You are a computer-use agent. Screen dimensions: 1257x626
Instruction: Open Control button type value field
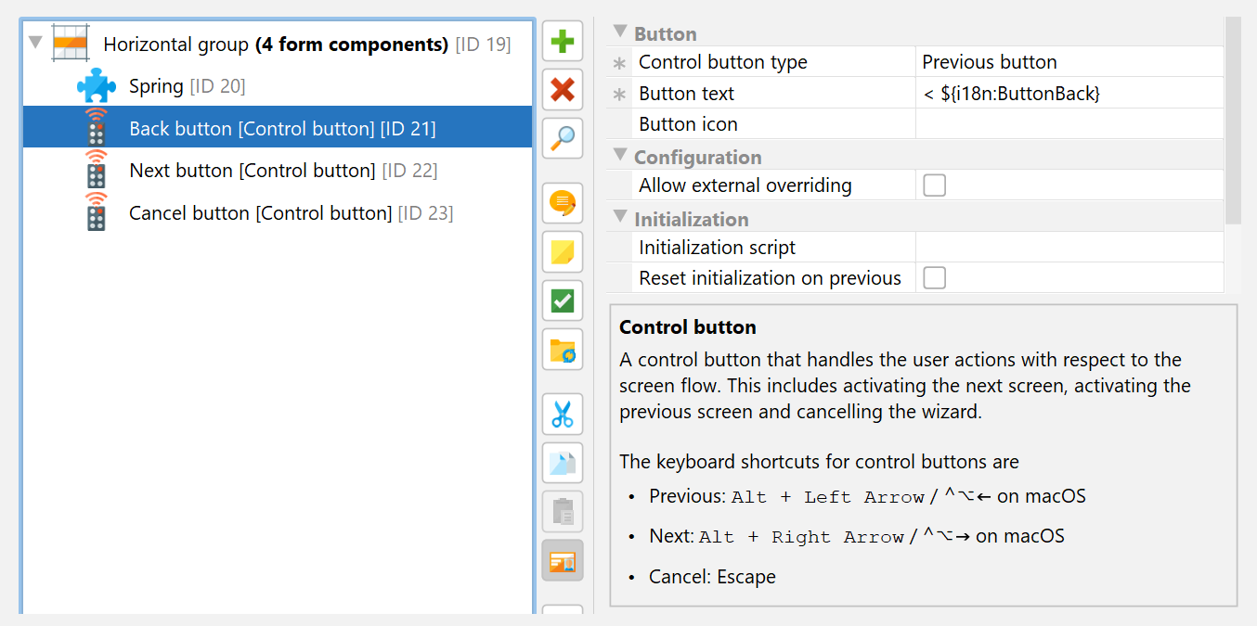pos(1069,62)
